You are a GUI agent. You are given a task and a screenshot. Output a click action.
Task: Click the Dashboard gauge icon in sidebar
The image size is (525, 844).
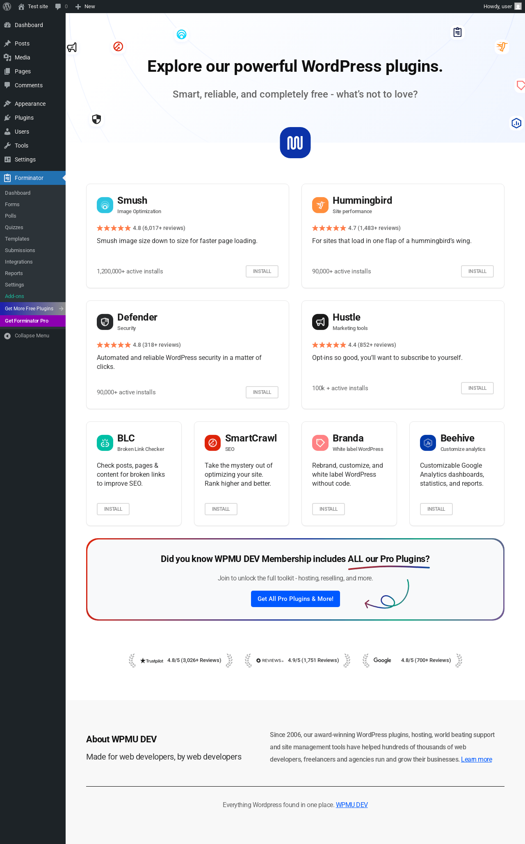point(7,25)
